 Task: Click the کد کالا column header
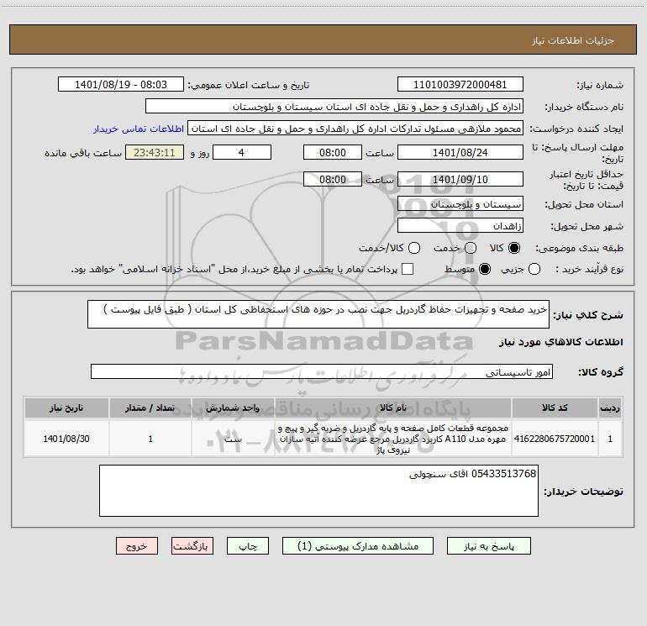555,408
